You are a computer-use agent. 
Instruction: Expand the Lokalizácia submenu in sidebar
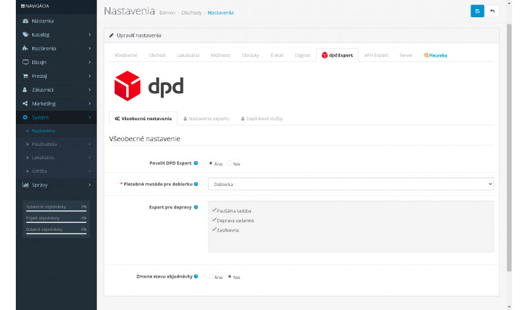point(90,158)
